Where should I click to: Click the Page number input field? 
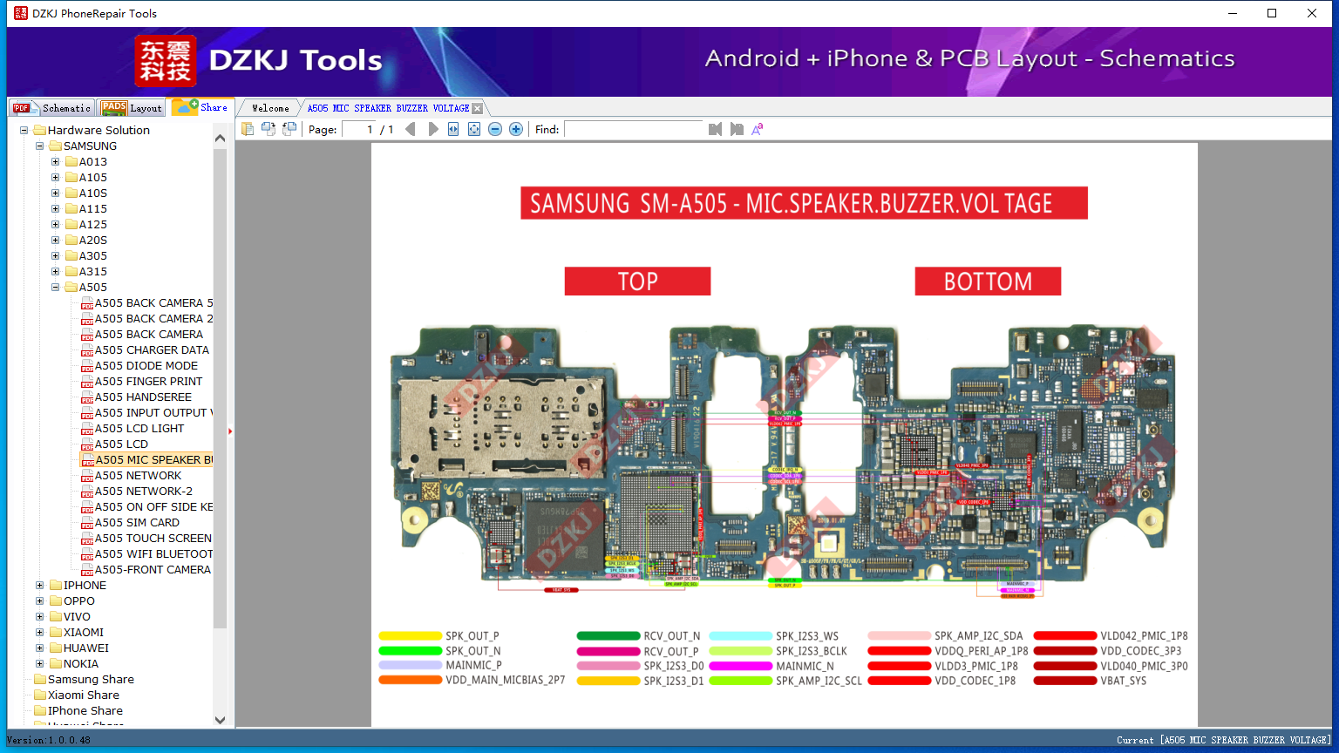click(x=358, y=129)
